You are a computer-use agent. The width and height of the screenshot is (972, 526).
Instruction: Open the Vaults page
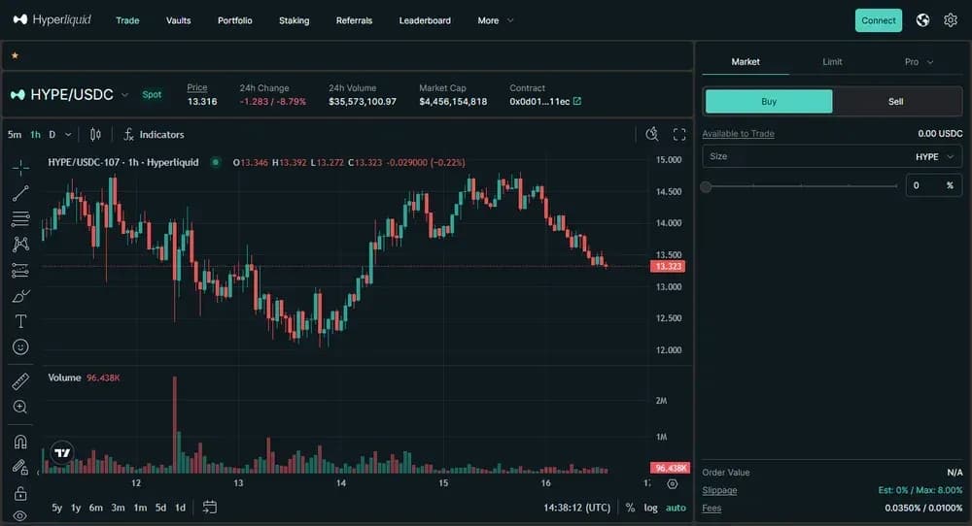[179, 20]
